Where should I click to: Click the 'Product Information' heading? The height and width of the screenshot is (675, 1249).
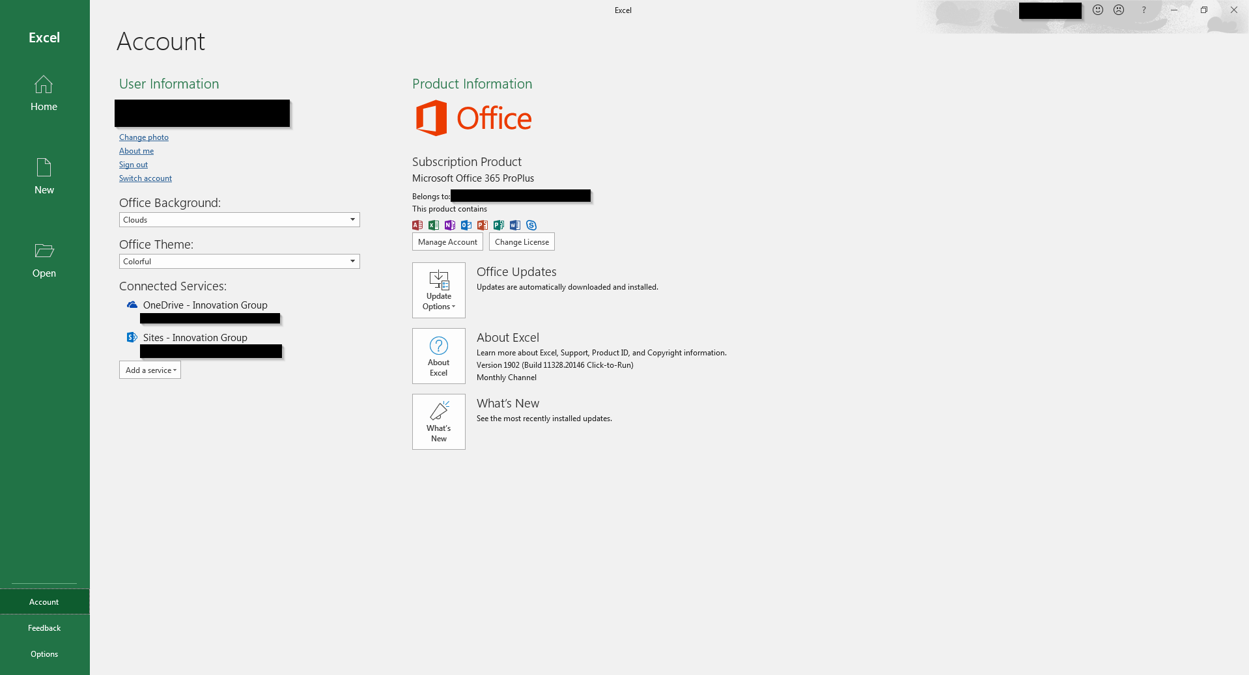[x=472, y=84]
